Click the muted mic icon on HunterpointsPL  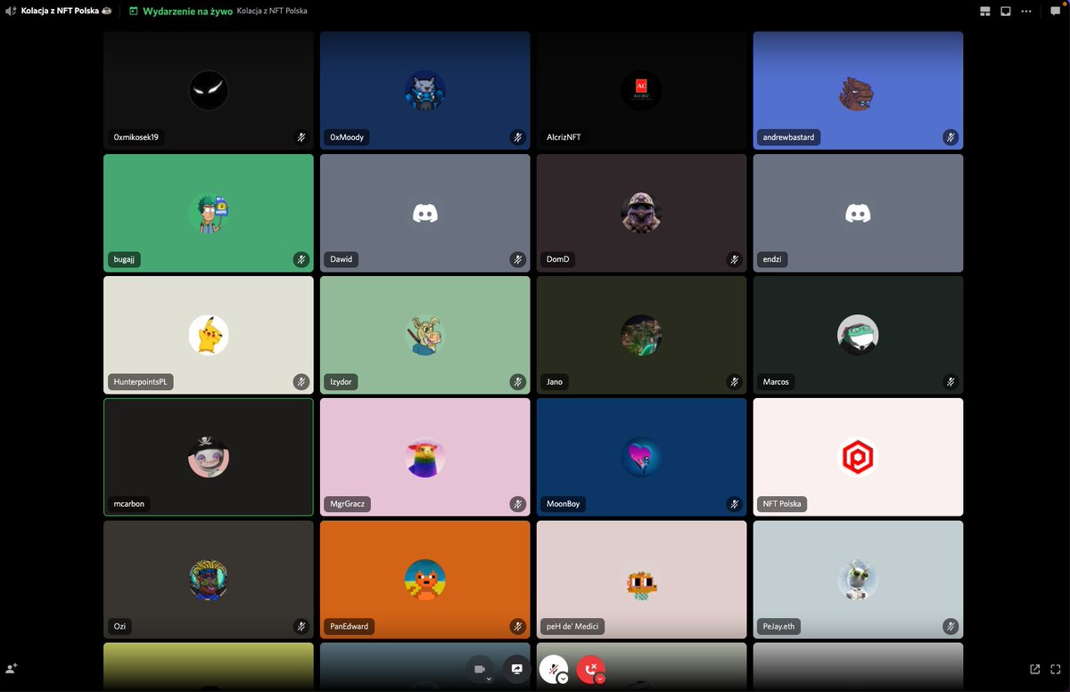[x=301, y=381]
